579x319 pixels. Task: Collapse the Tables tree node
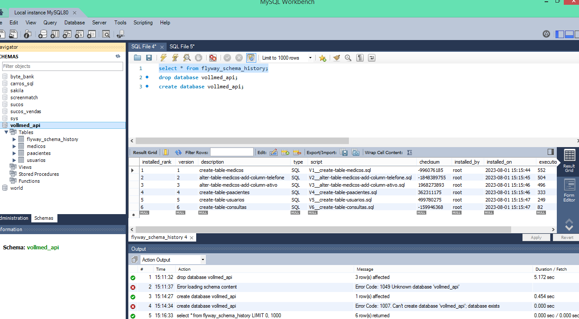[6, 132]
